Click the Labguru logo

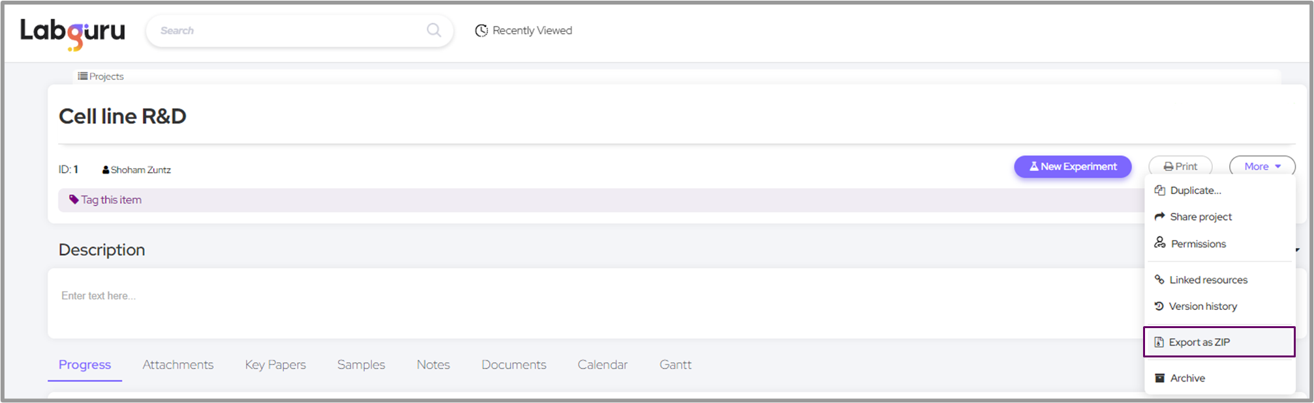click(x=72, y=32)
